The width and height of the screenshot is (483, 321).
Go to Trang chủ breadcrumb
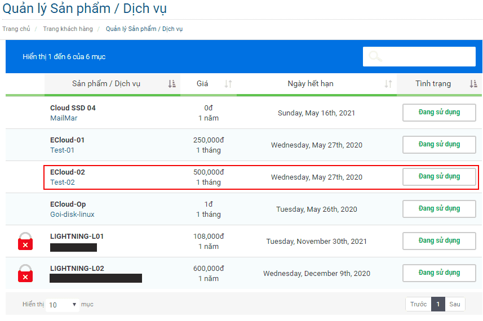(16, 29)
